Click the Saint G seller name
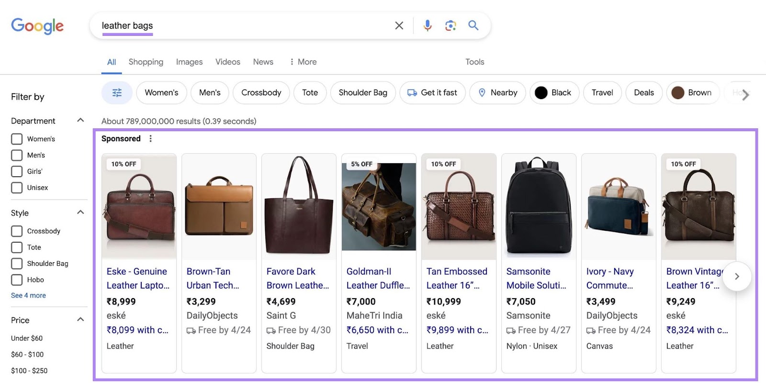766x383 pixels. pos(281,315)
